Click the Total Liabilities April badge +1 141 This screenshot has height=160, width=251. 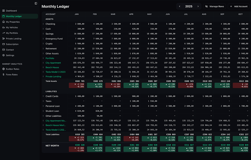[x=131, y=139]
